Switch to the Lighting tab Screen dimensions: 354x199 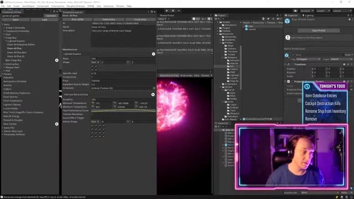308,15
